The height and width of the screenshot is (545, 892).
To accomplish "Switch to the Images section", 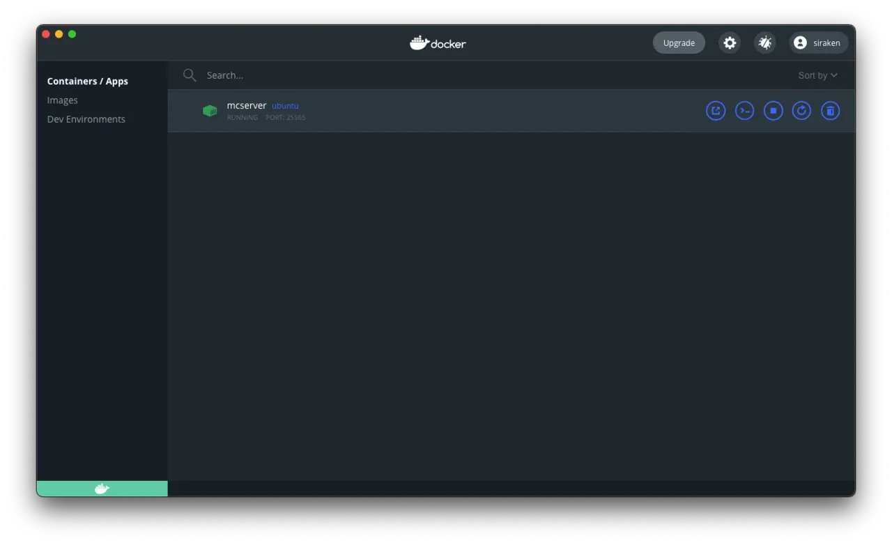I will [62, 100].
